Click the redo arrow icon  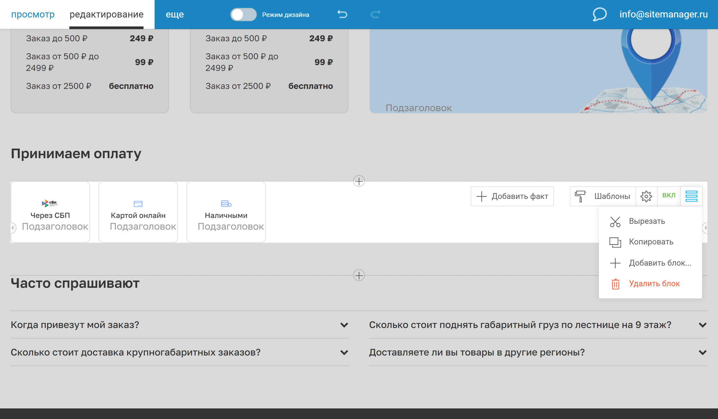375,14
